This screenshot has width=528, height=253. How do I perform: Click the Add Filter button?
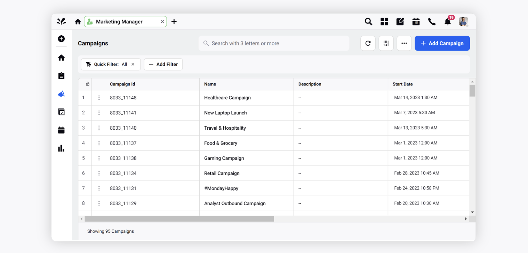coord(163,64)
